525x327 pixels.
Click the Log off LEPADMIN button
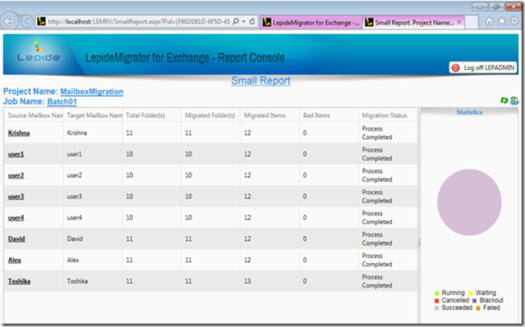coord(483,67)
